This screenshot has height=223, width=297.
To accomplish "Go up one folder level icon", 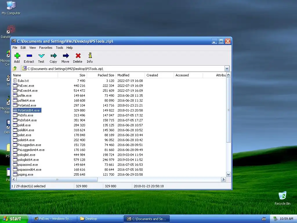I will (15, 69).
